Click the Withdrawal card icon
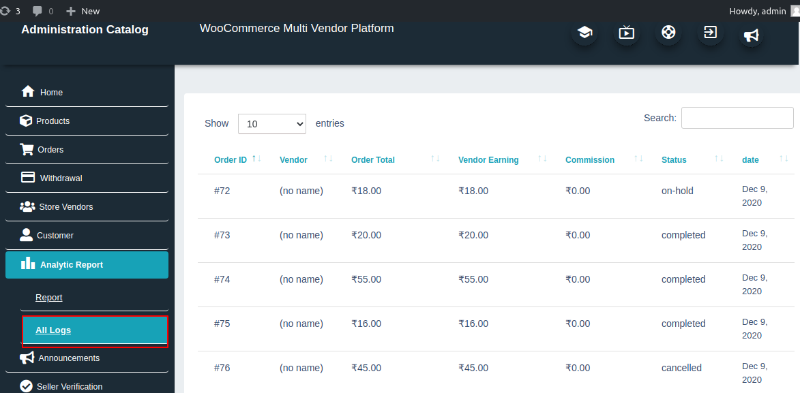800x393 pixels. point(27,177)
